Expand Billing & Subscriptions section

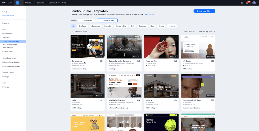[x=13, y=62]
